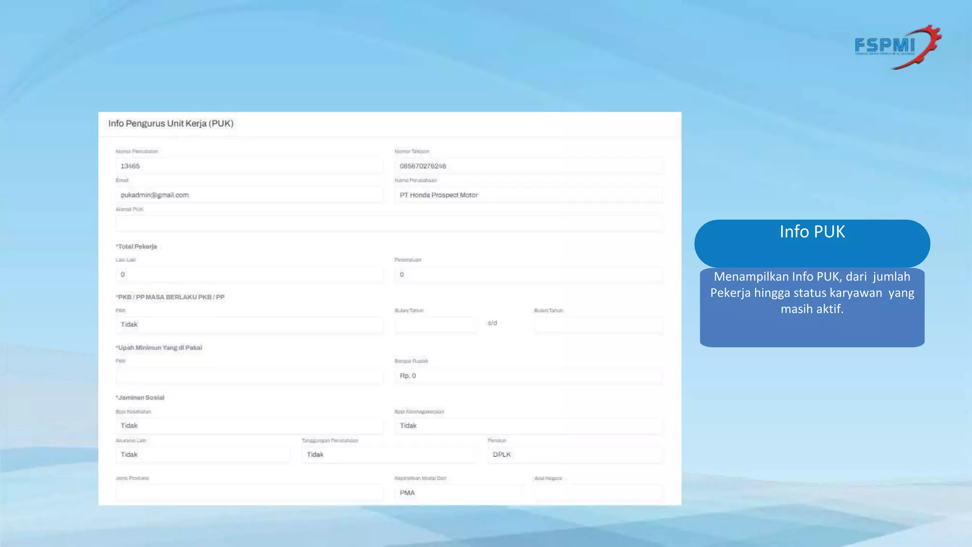The width and height of the screenshot is (972, 547).
Task: Click the Laki-Laki total pekerja field
Action: 249,274
